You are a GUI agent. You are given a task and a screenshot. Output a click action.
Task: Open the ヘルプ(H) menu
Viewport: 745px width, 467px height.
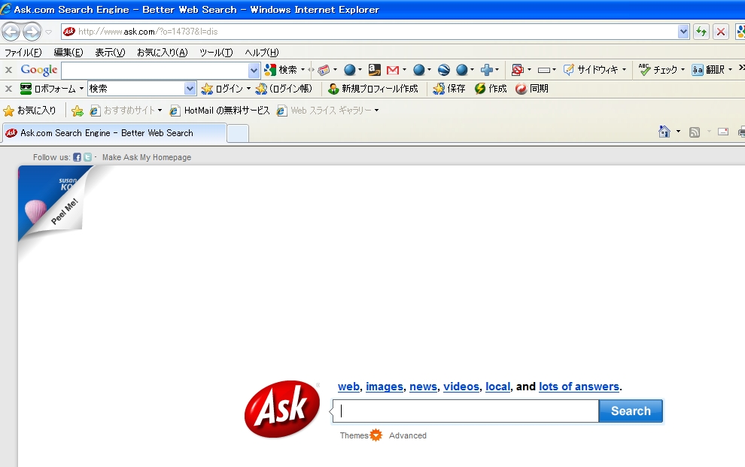point(262,52)
